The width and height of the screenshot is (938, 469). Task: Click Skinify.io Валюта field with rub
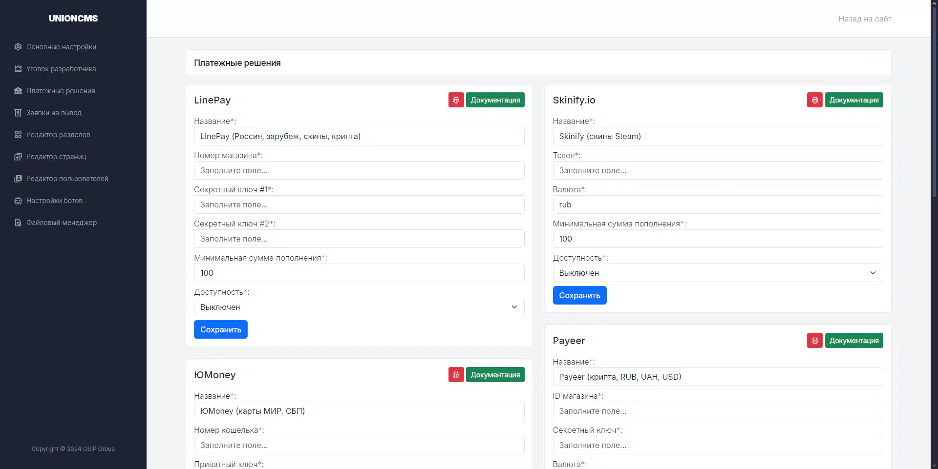(x=718, y=204)
